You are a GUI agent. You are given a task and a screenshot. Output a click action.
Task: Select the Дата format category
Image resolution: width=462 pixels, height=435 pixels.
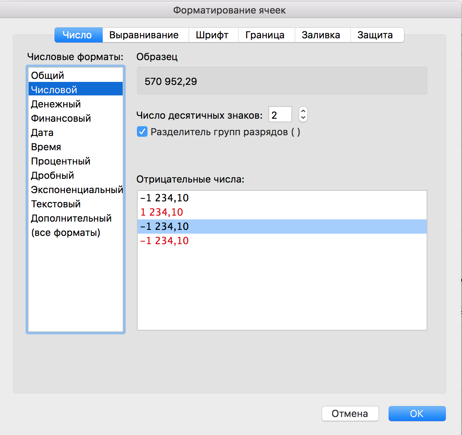click(x=42, y=133)
